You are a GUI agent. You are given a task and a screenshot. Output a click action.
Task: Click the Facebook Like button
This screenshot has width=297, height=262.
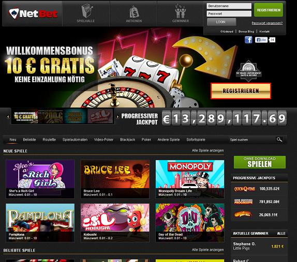click(x=261, y=40)
